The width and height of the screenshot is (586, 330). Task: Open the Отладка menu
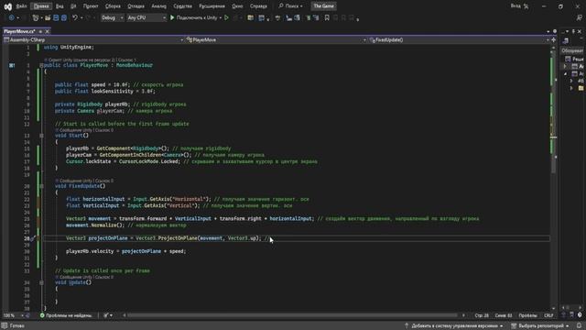[x=136, y=6]
